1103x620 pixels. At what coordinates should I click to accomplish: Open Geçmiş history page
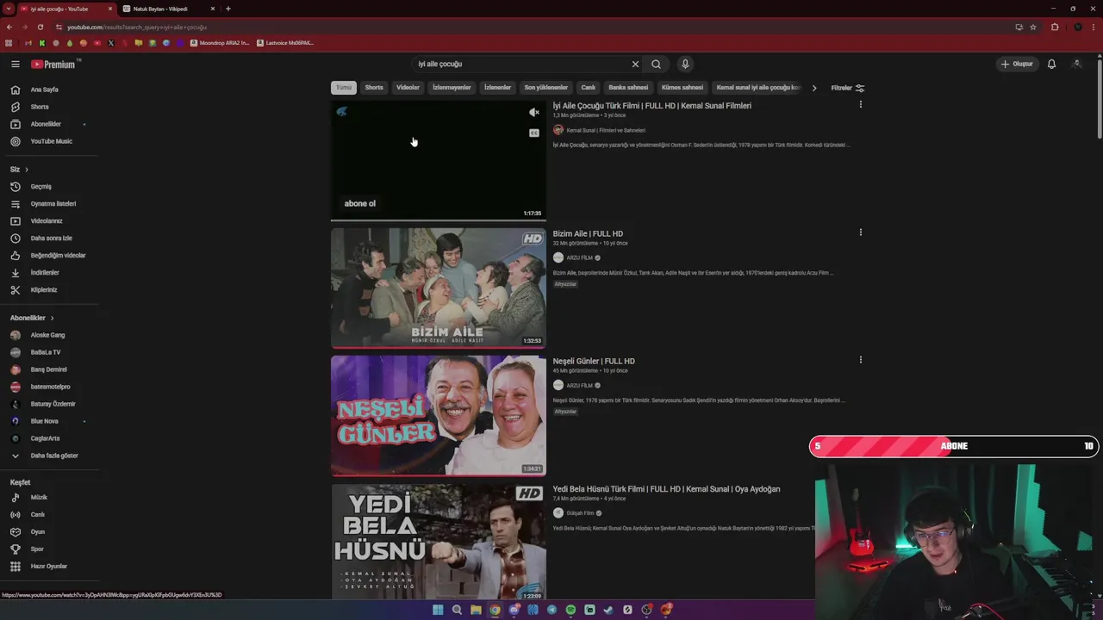coord(41,186)
